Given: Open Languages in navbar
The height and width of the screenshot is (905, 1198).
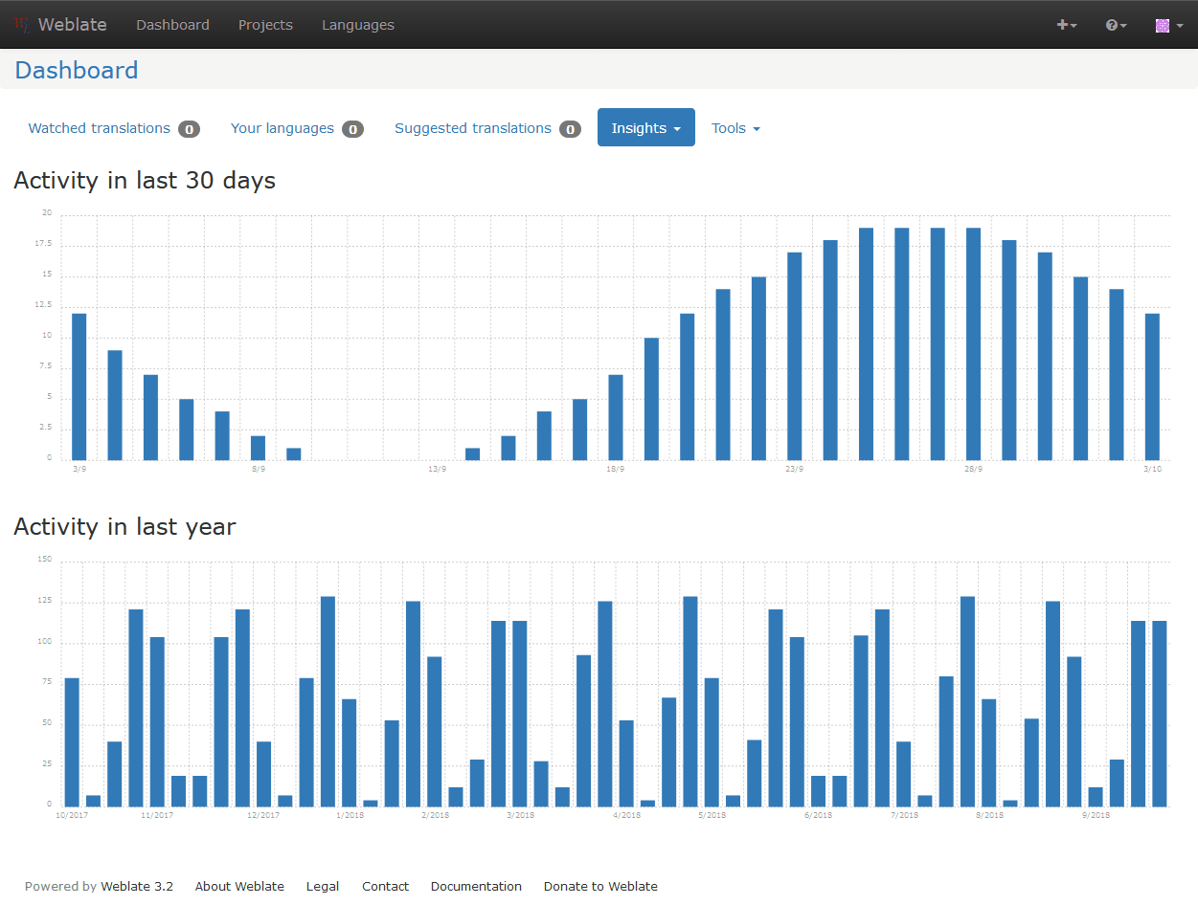Looking at the screenshot, I should pos(357,25).
